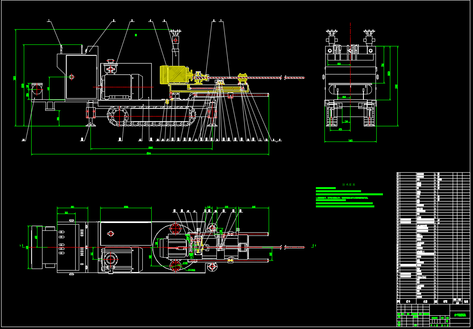This screenshot has height=329, width=473.
Task: Click the yellow hatched motor in side view
Action: (173, 74)
